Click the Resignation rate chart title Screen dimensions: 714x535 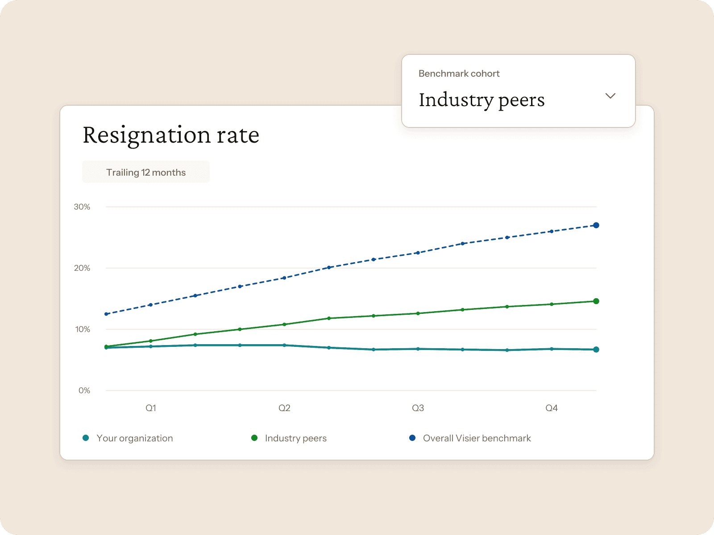pyautogui.click(x=171, y=135)
